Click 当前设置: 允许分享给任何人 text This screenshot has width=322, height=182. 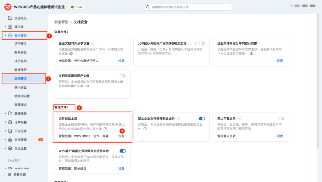[x=78, y=61]
